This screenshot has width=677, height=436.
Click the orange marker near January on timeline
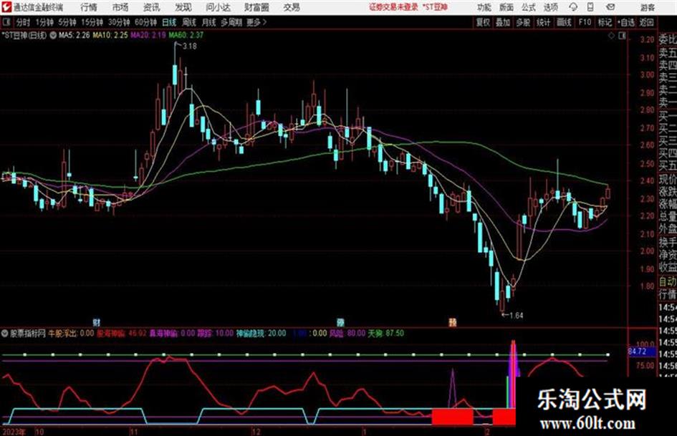453,322
